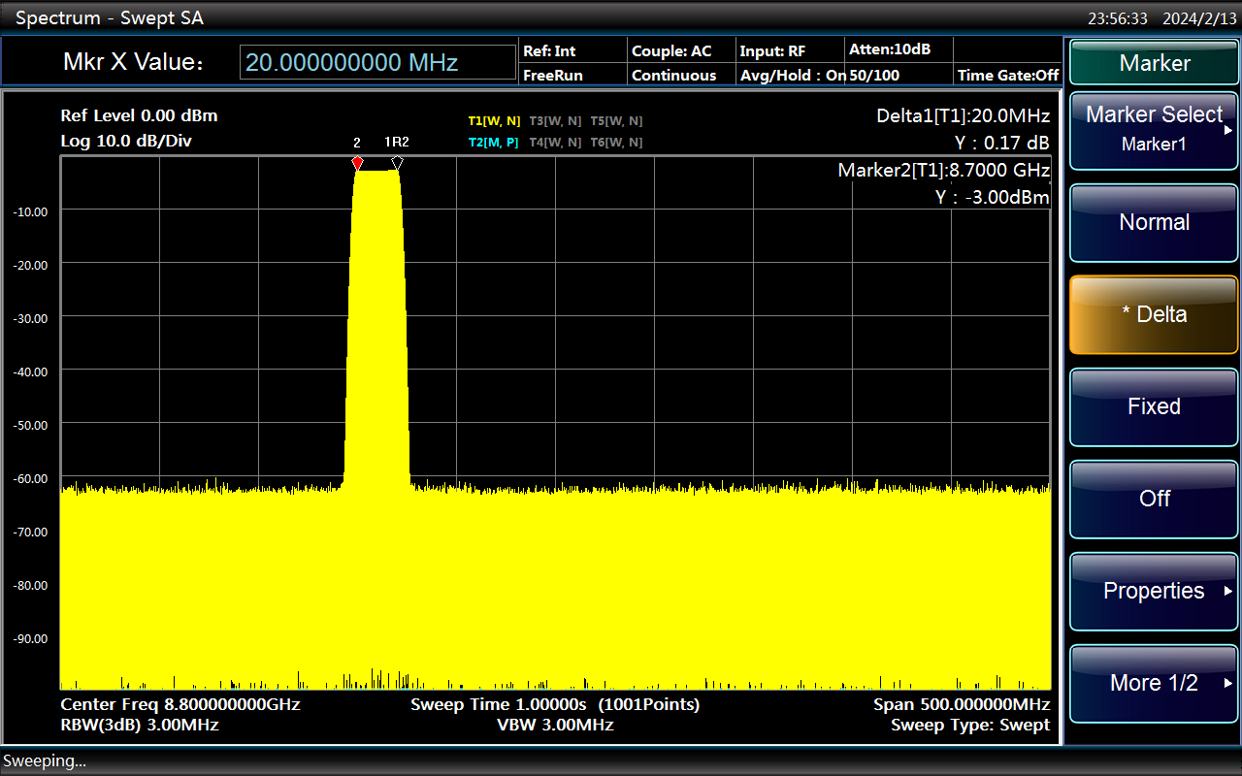Click the Delta1[T1]:20.0MHz readout
1242x776 pixels.
(963, 115)
